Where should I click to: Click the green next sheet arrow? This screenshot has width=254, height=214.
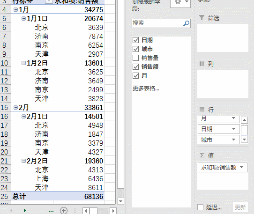(x=25, y=210)
